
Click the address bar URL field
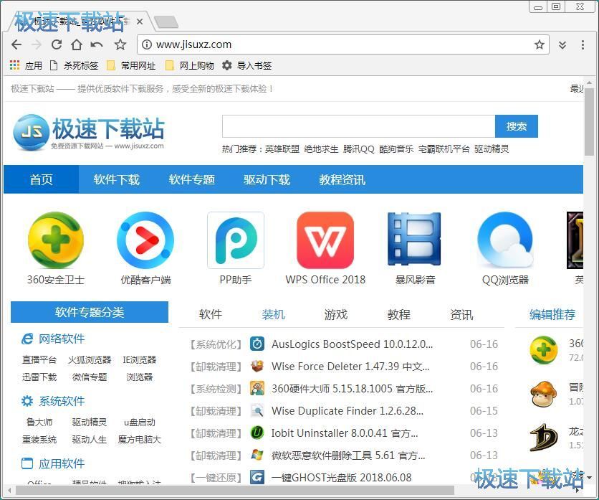tap(342, 44)
